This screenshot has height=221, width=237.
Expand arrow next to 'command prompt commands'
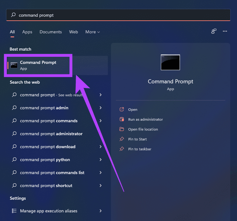[x=100, y=121]
